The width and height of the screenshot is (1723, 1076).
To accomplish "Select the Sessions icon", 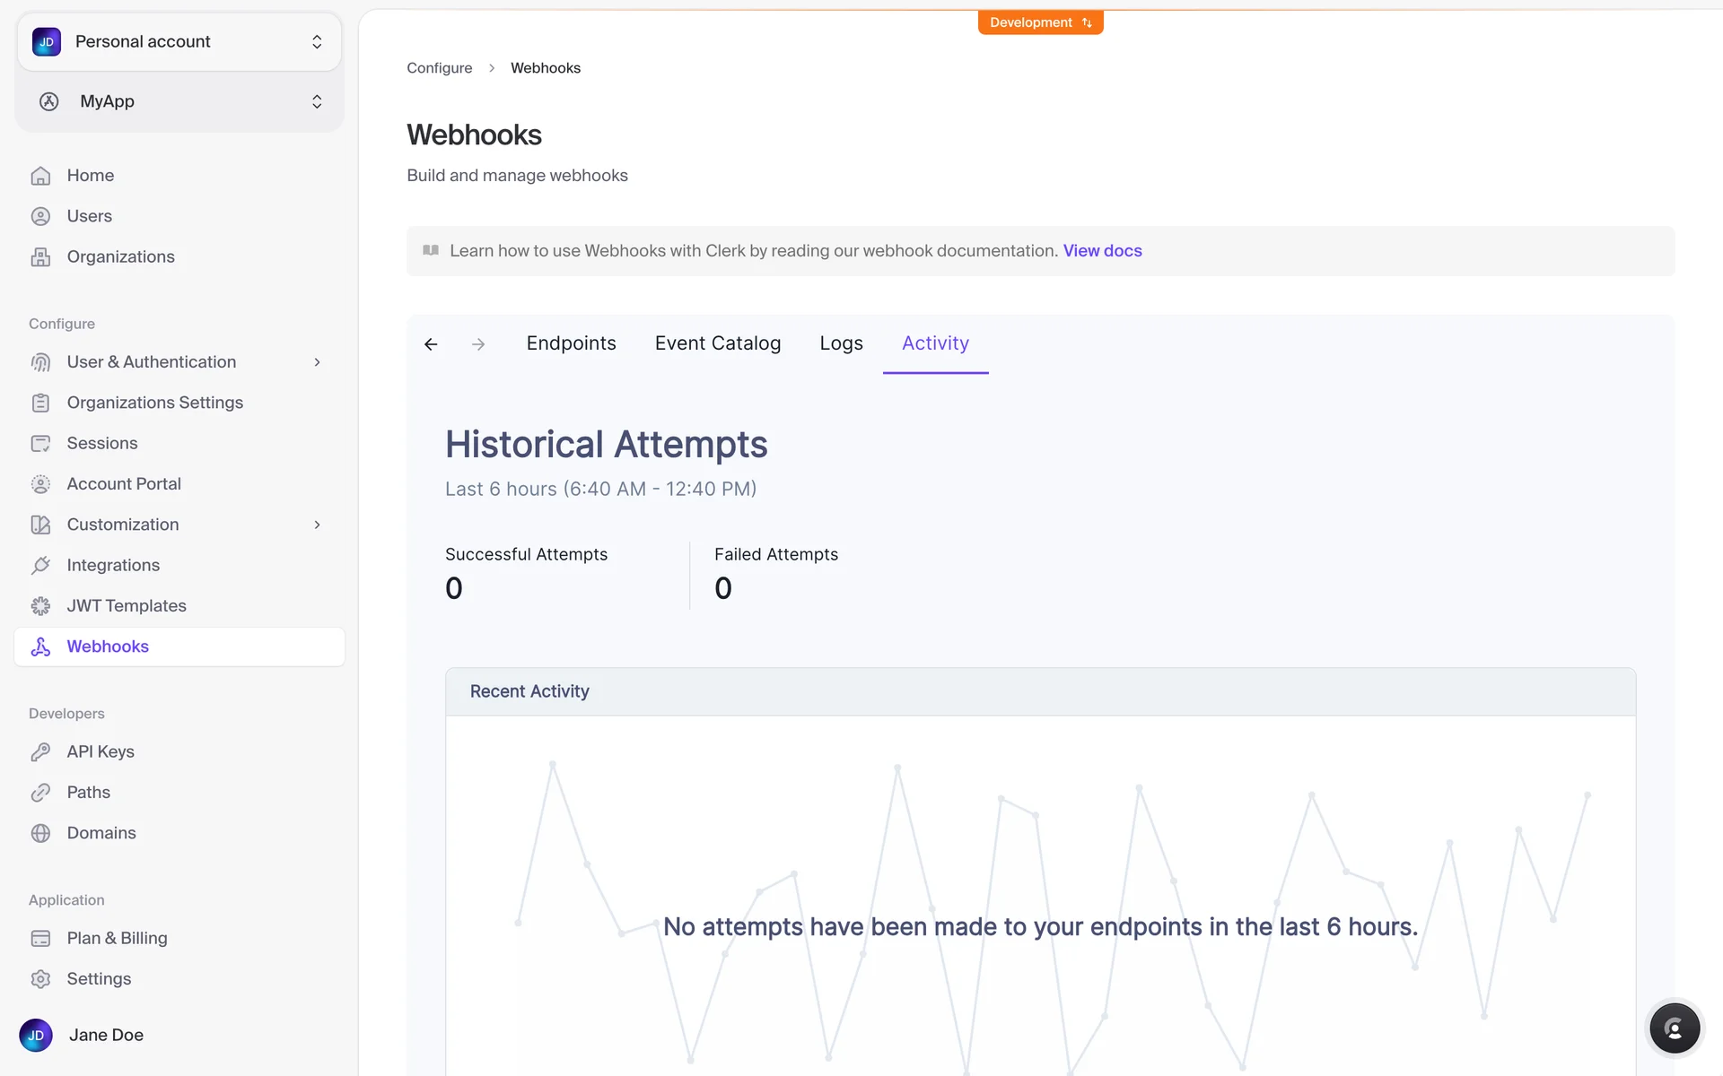I will 41,442.
